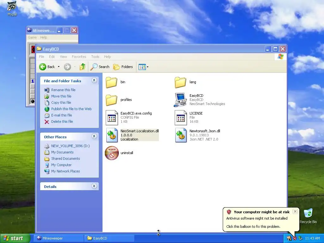324x243 pixels.
Task: Click E-mail this file
Action: click(62, 115)
